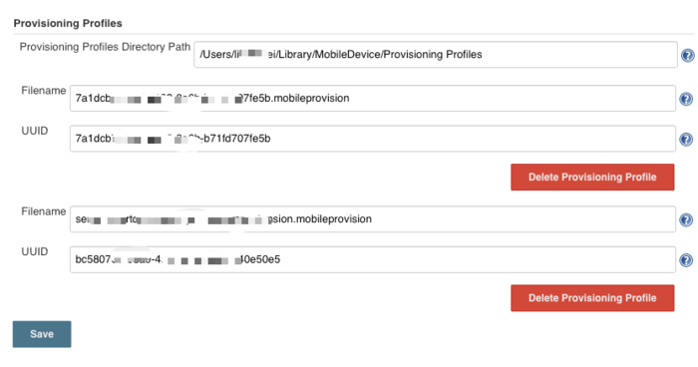Click the UUID field starting with bc5807

click(373, 259)
